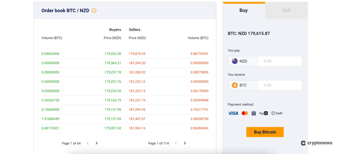Click seller price 181,407.67

(137, 119)
